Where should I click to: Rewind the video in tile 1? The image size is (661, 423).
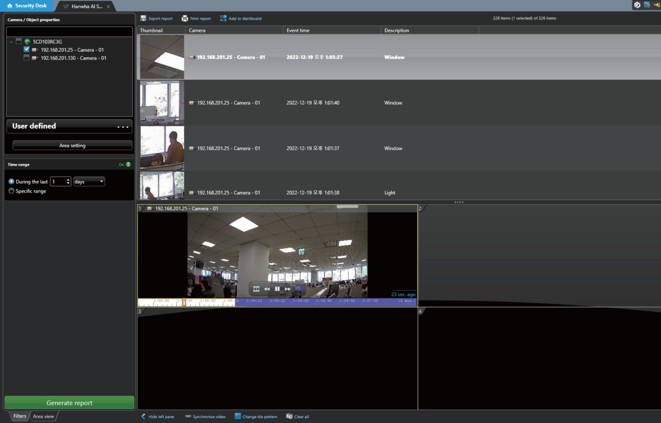click(267, 289)
